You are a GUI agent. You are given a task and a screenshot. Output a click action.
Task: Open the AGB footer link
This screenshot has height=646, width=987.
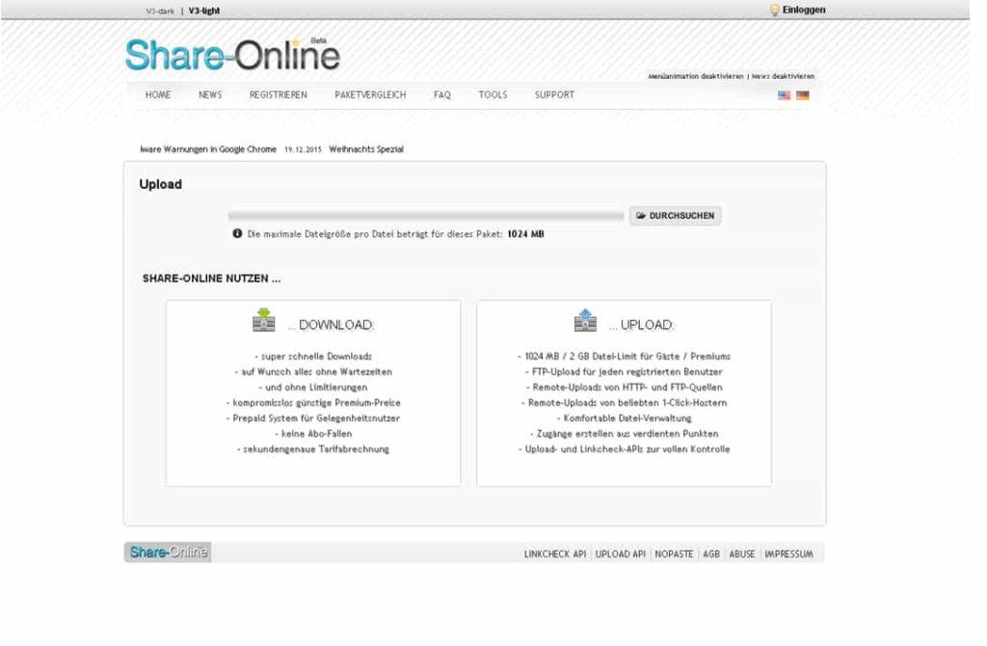pos(711,554)
